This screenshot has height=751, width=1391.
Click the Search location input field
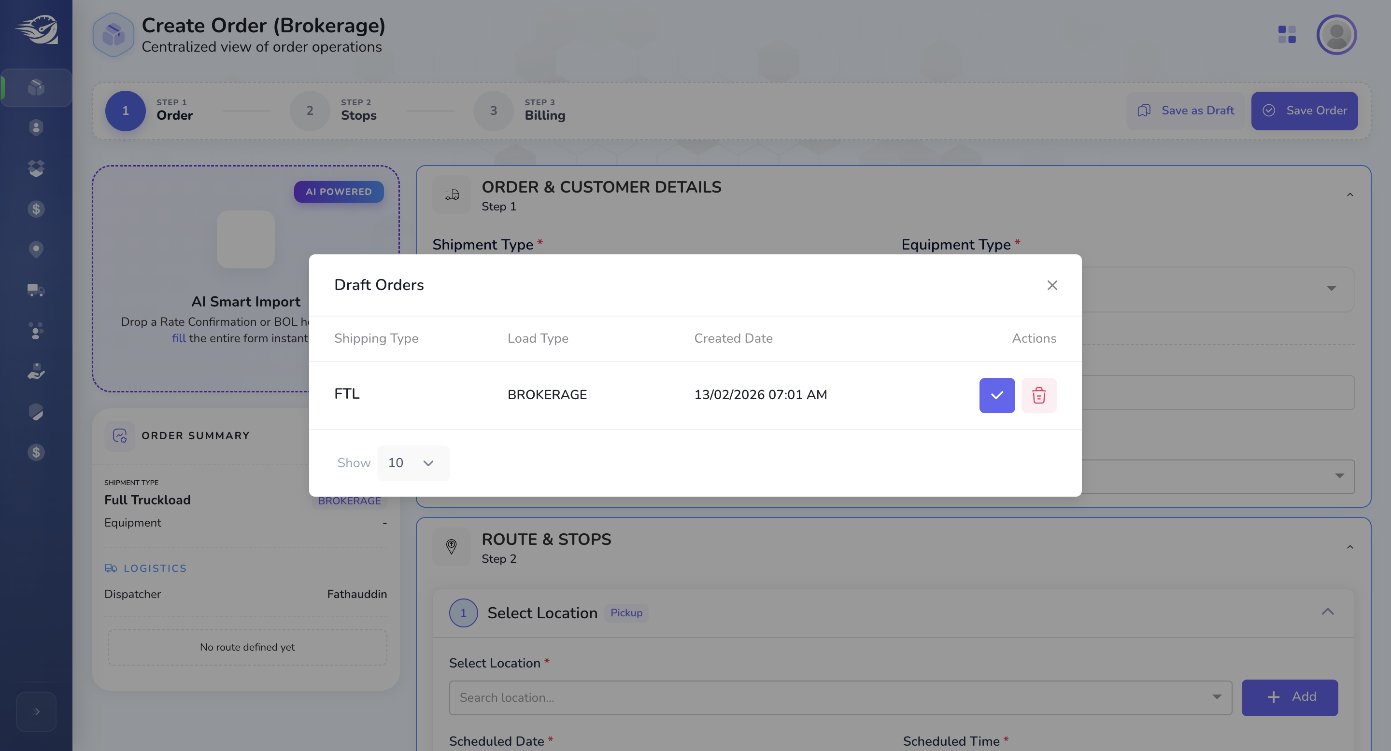(840, 697)
